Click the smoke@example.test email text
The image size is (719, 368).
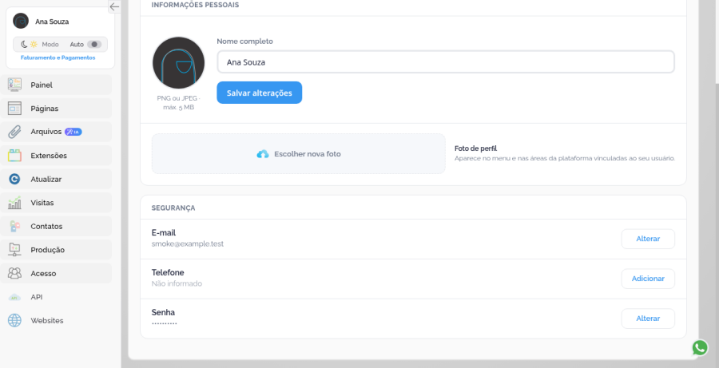pyautogui.click(x=188, y=243)
